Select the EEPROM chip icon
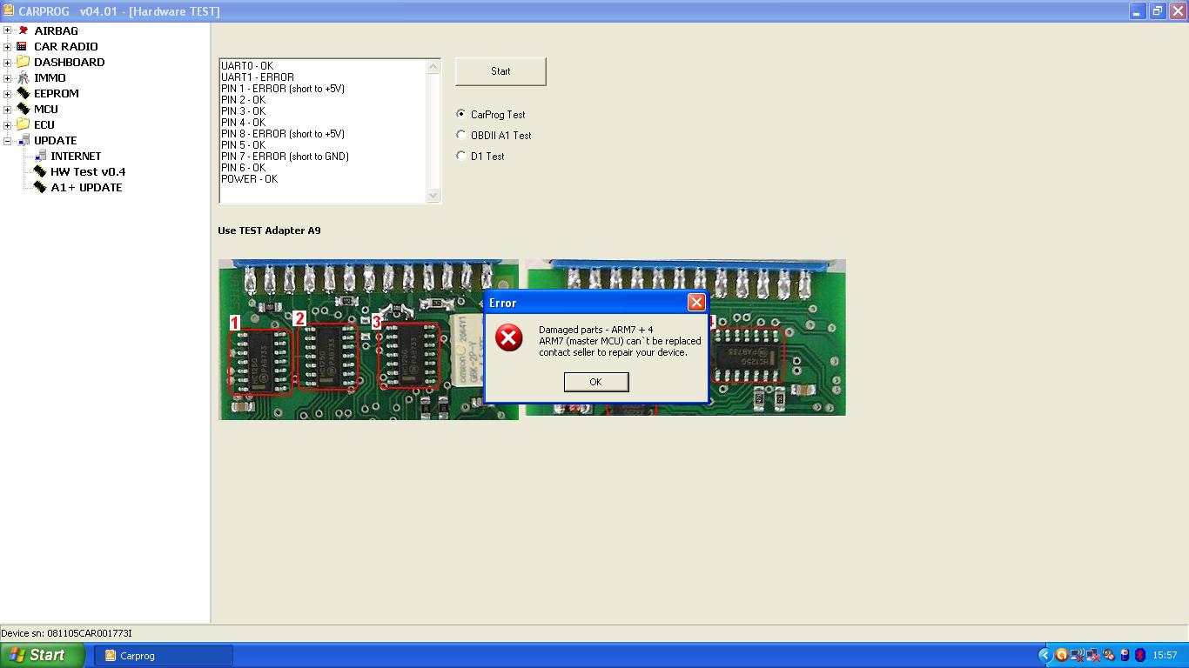 click(24, 93)
